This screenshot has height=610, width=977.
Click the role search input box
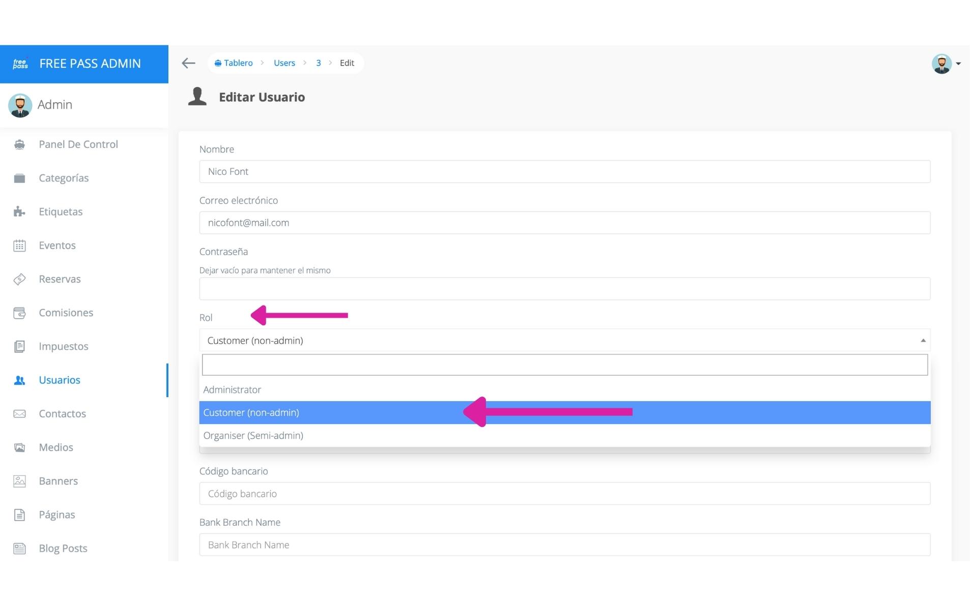click(x=565, y=365)
